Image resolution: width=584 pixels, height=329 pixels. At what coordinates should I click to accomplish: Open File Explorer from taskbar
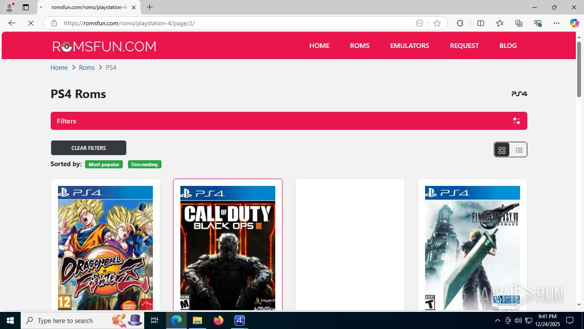pyautogui.click(x=197, y=320)
